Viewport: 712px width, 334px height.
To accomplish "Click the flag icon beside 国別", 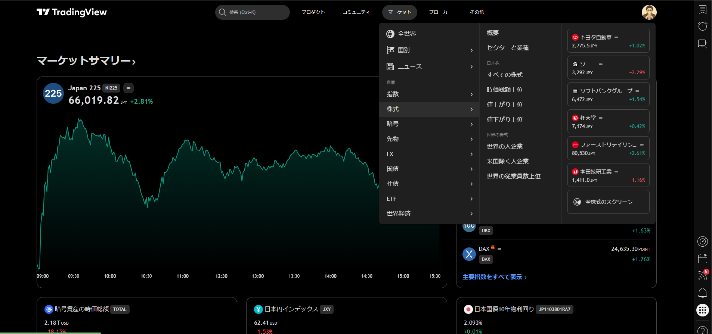I will [x=390, y=50].
